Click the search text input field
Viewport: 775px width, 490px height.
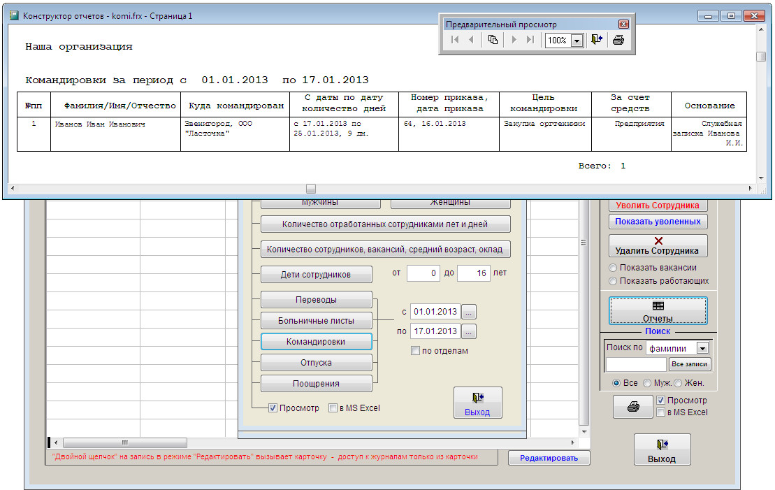636,364
